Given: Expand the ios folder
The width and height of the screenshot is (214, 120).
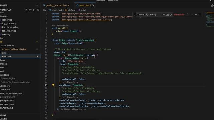Looking at the screenshot, I should (x=2, y=38).
